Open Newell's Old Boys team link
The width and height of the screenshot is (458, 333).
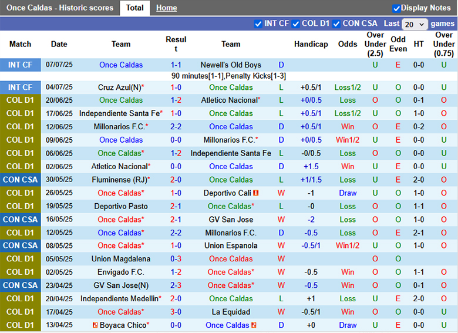tap(231, 65)
